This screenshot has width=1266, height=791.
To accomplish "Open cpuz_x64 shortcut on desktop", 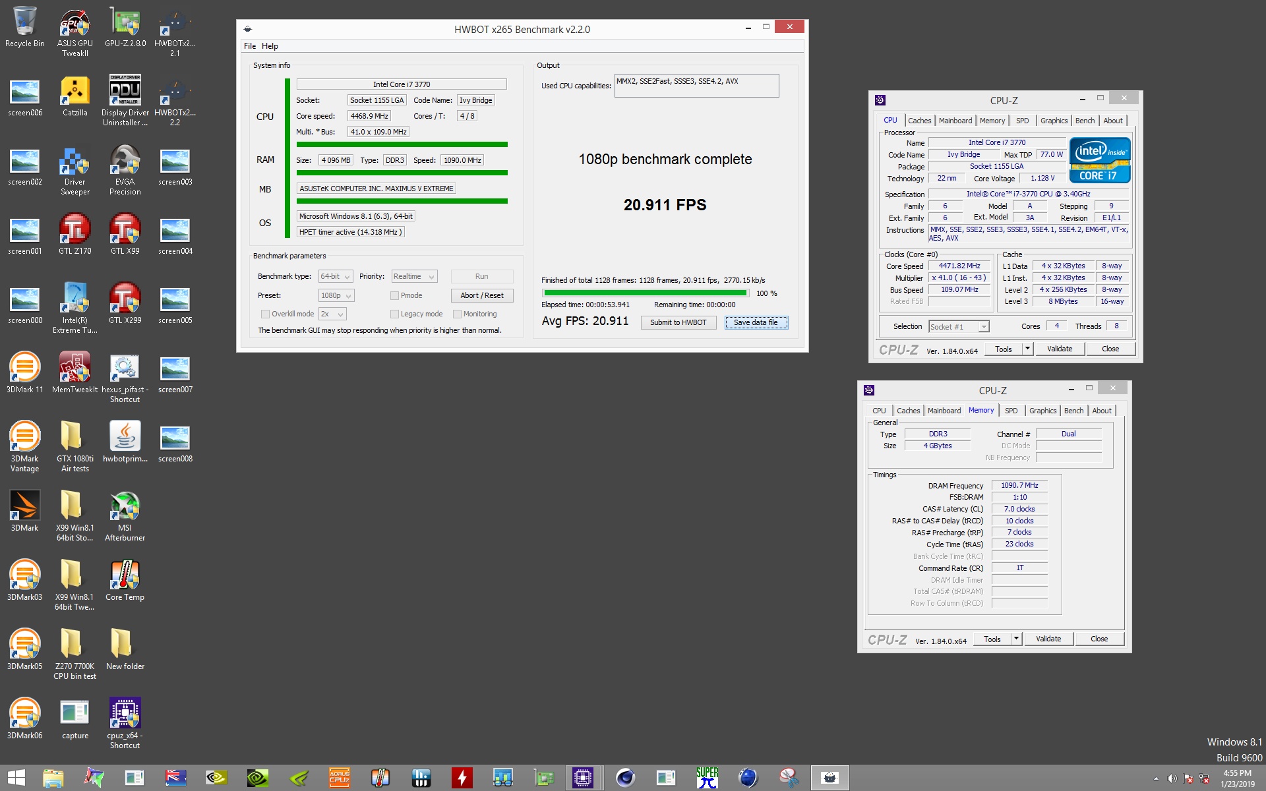I will pos(125,723).
